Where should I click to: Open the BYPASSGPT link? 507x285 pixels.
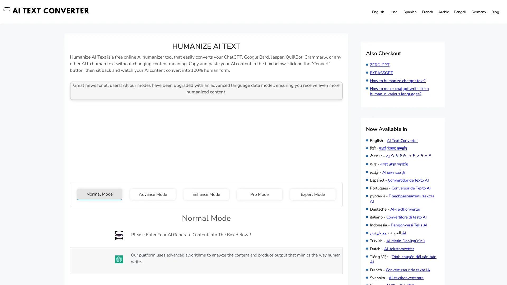pyautogui.click(x=381, y=73)
